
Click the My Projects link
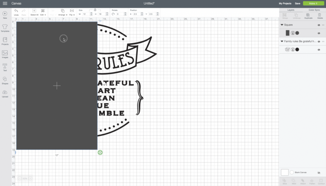click(285, 3)
